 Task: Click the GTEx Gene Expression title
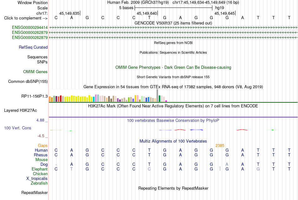[173, 87]
